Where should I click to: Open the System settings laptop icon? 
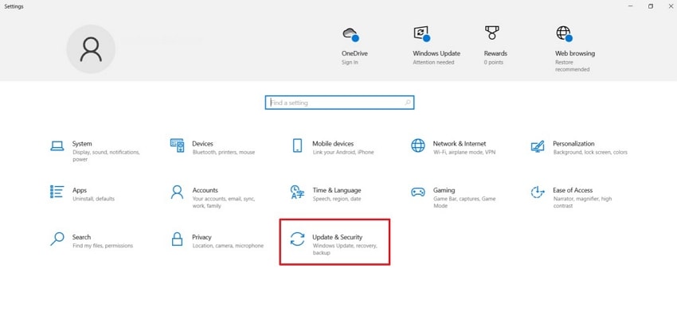point(57,146)
